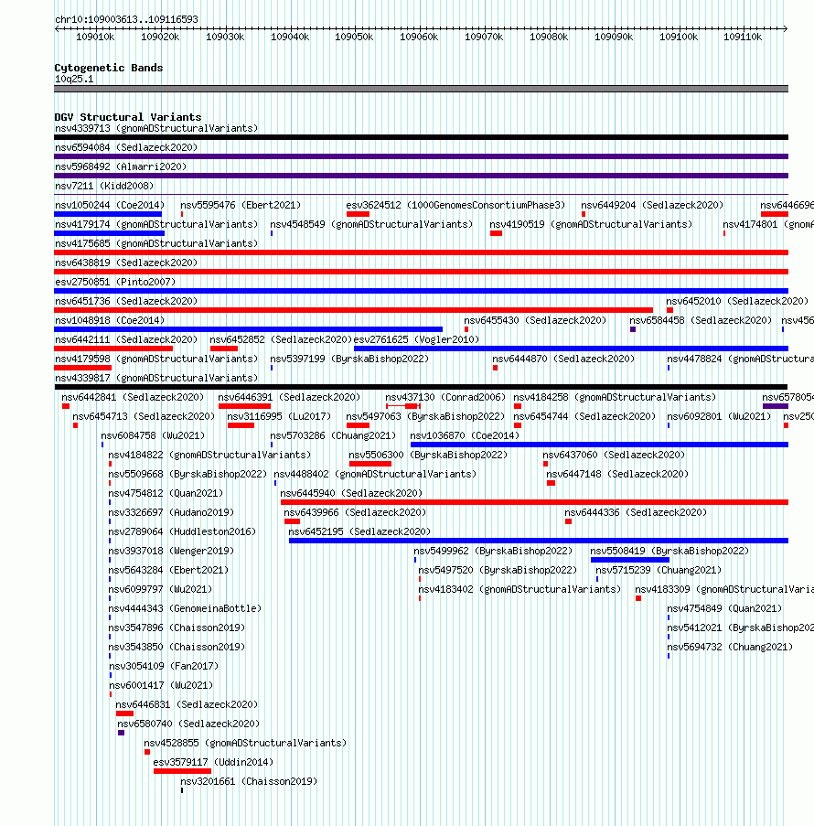
Task: Click nsv5715239 (Chuang2021) label
Action: 659,571
